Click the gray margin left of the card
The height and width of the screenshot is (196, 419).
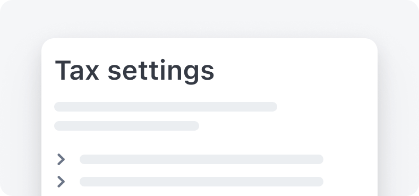coord(21,118)
